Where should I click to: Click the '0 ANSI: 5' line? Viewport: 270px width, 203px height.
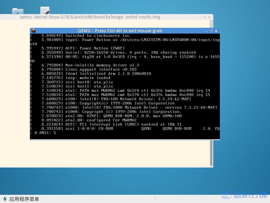coord(43,133)
